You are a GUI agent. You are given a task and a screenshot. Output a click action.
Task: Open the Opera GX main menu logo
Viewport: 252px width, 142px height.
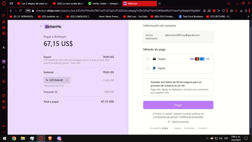4,4
